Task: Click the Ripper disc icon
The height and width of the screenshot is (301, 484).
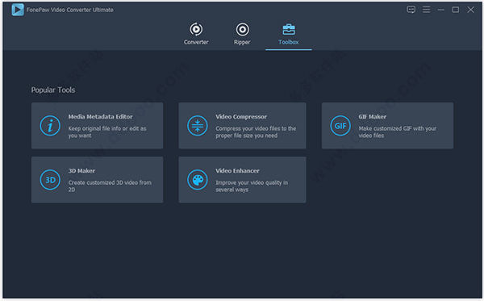Action: tap(243, 29)
